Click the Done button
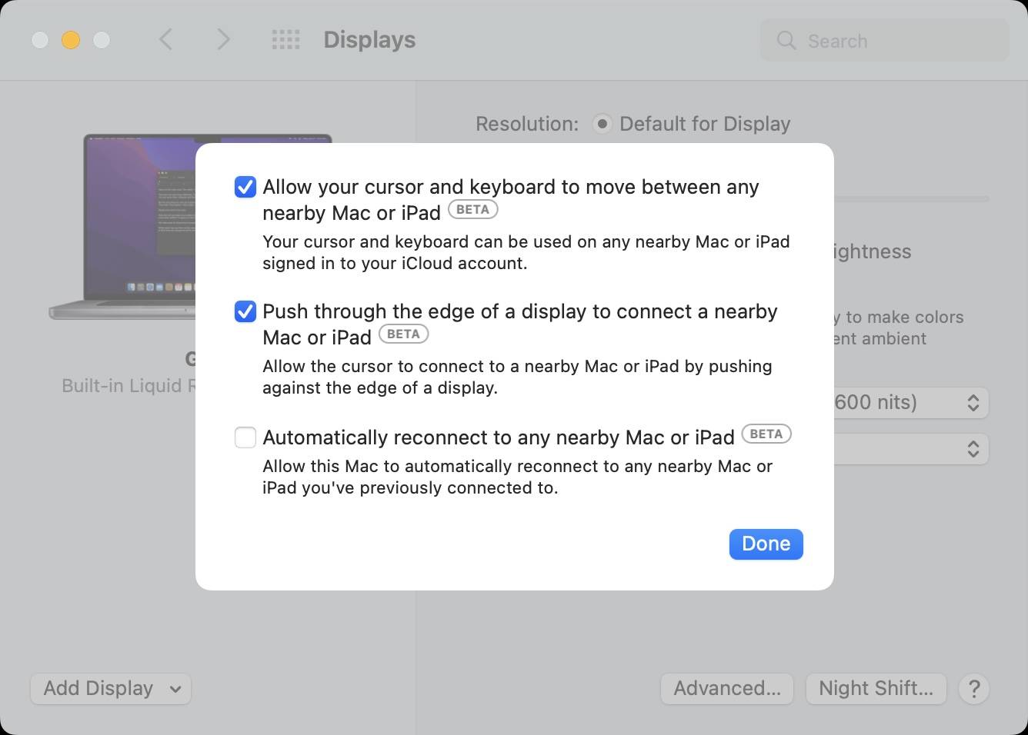The width and height of the screenshot is (1028, 735). (766, 544)
